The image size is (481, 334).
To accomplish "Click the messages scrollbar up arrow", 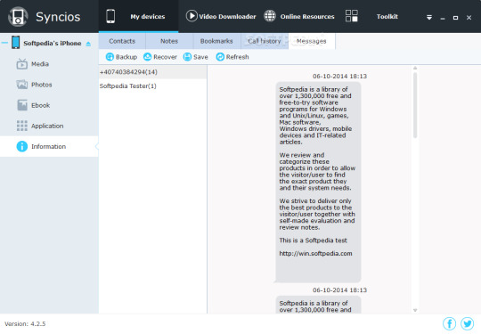I will (x=415, y=68).
